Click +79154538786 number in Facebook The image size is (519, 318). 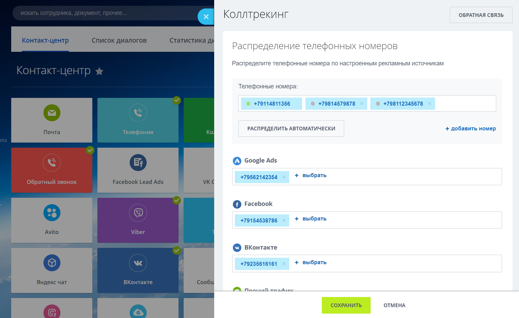(x=259, y=220)
